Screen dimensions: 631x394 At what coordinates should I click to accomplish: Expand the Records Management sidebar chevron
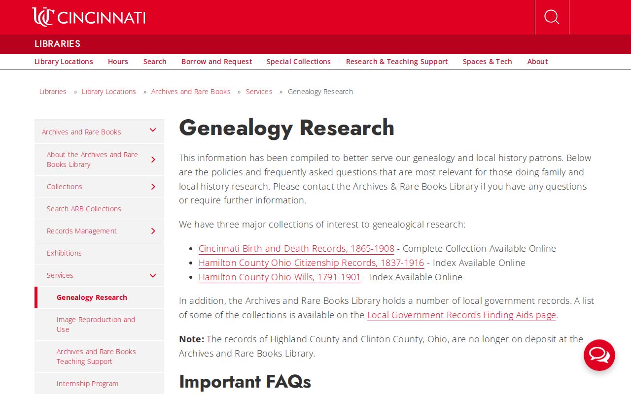pyautogui.click(x=153, y=231)
